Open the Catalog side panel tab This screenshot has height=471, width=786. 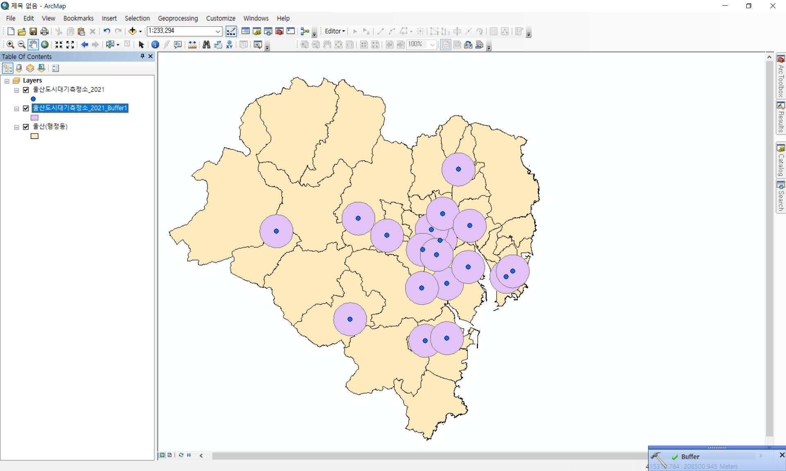coord(781,160)
